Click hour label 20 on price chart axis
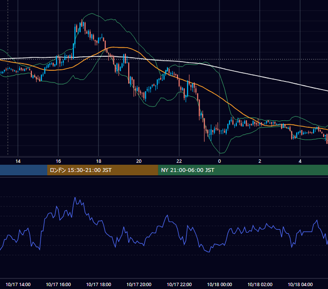The width and height of the screenshot is (328, 289). pos(139,161)
